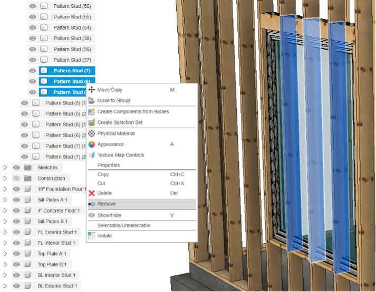Click the body icon of Pattern Stud (36)
Image resolution: width=376 pixels, height=292 pixels.
44,49
